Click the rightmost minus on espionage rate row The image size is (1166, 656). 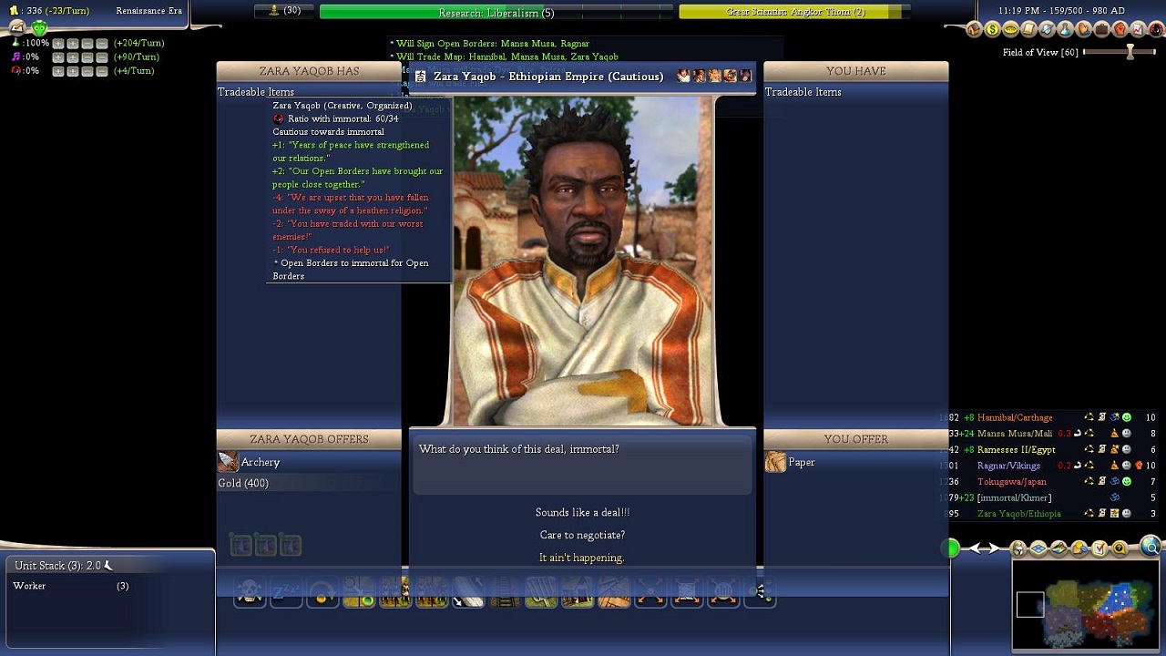point(101,71)
